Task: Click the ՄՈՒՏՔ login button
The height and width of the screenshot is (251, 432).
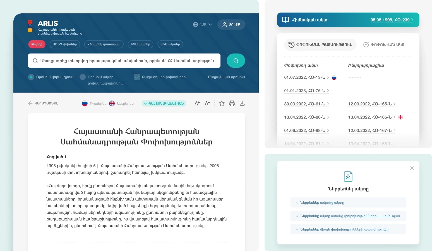Action: [x=231, y=25]
